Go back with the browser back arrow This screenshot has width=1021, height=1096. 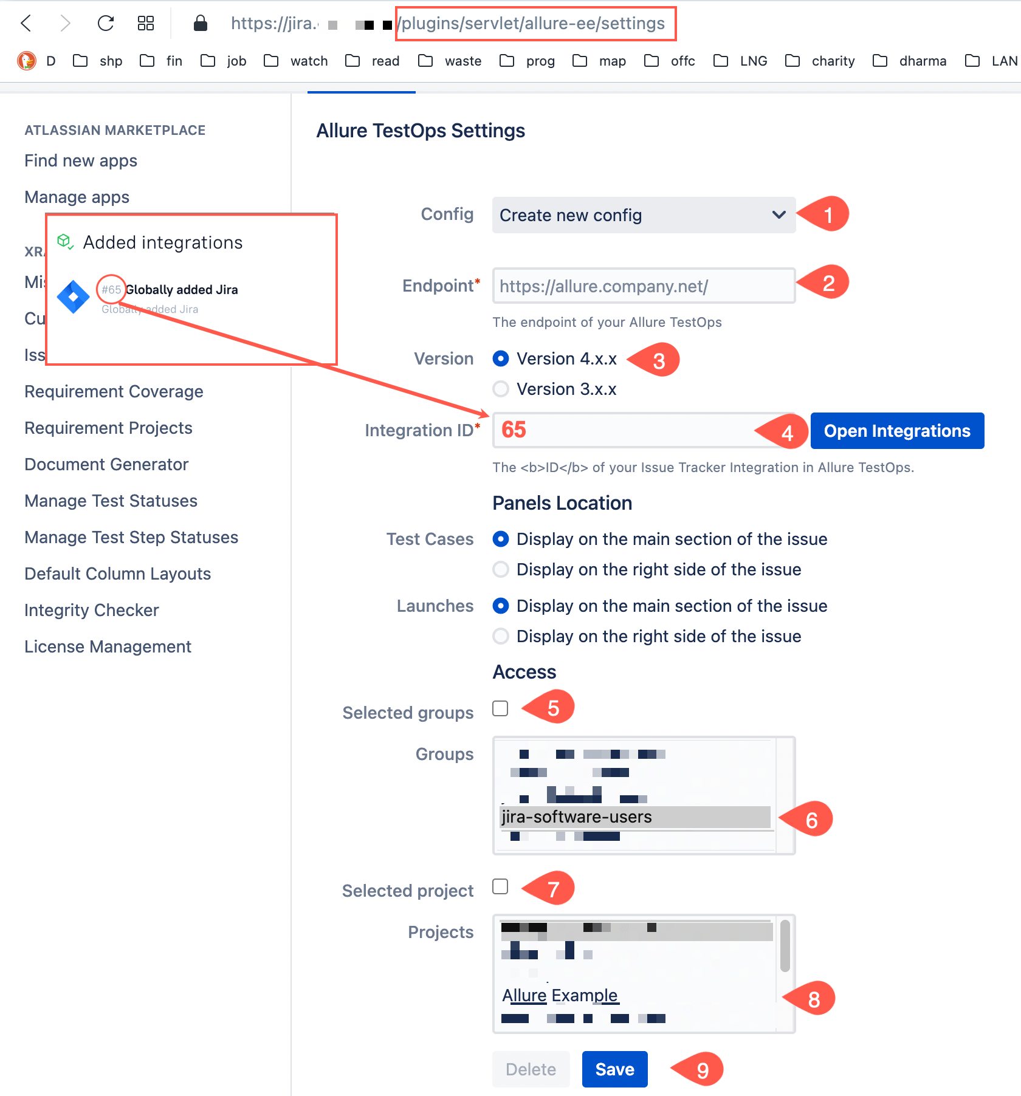pyautogui.click(x=26, y=24)
